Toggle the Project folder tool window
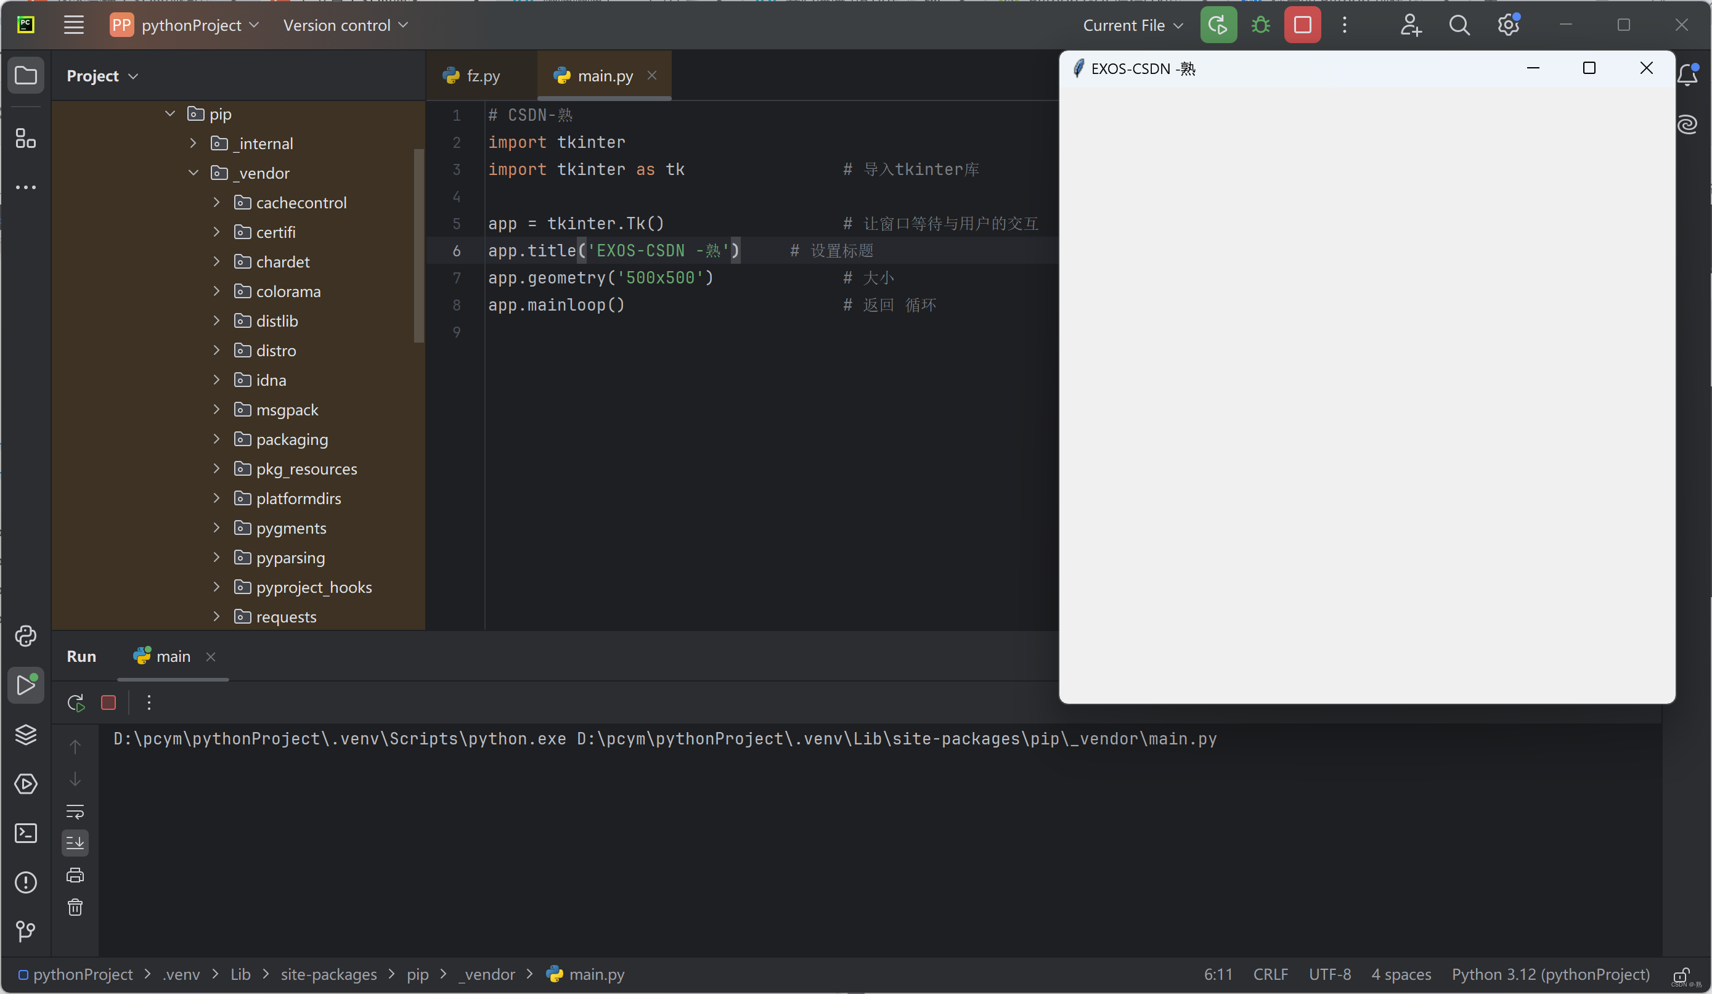The image size is (1712, 994). pos(26,75)
